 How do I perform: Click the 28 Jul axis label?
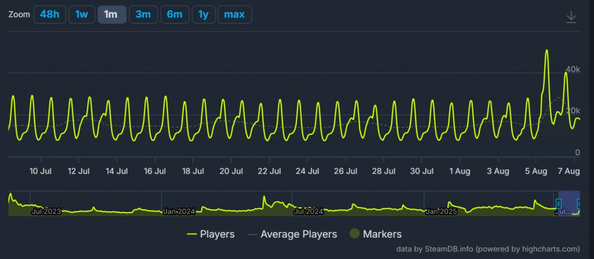[x=383, y=171]
